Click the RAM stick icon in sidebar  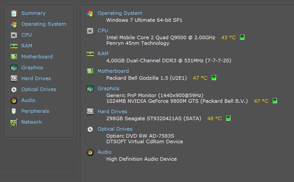(14, 46)
